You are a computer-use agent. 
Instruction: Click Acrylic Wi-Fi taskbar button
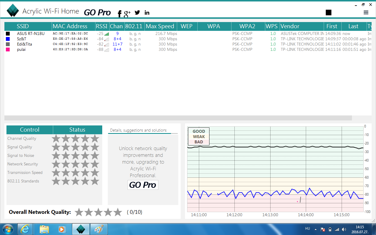[80, 229]
